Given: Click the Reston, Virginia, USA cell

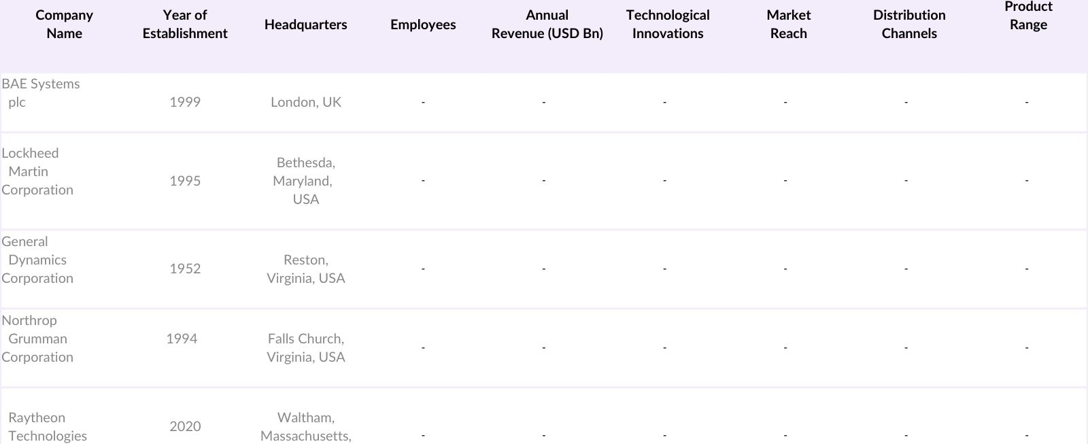Looking at the screenshot, I should [305, 269].
